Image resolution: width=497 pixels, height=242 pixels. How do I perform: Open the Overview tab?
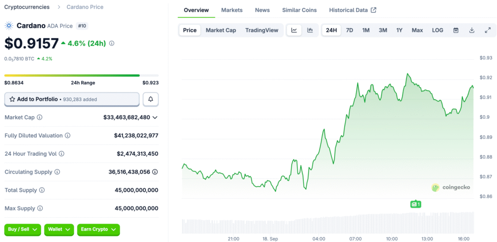click(196, 10)
